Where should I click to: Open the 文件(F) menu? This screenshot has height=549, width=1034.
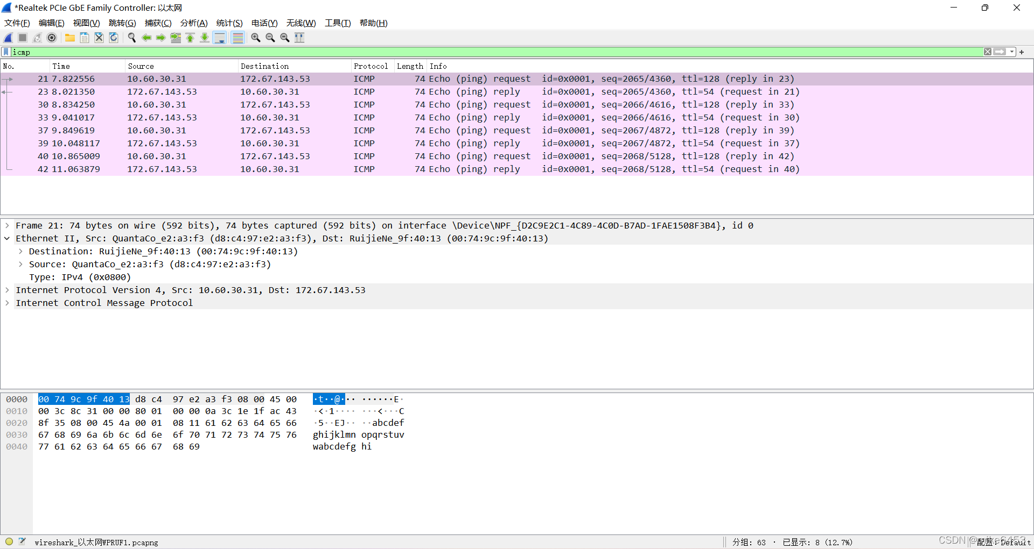click(x=17, y=23)
